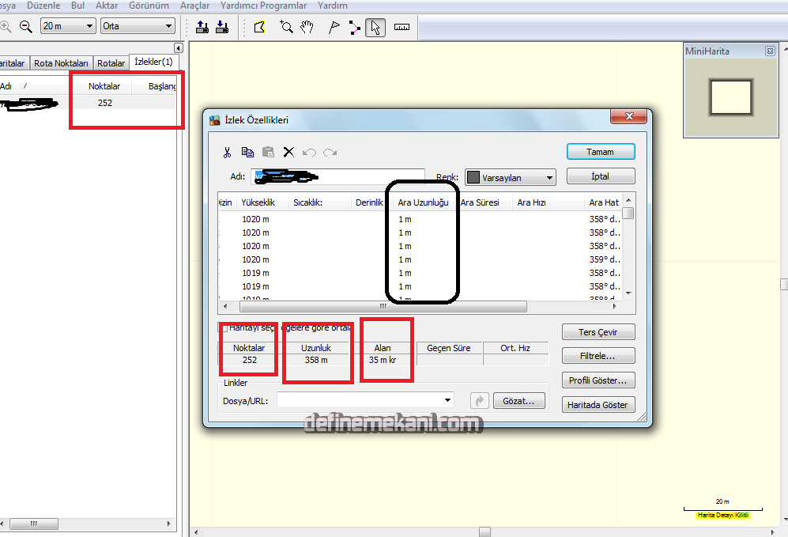Click the scissors cut icon in dialog
This screenshot has width=788, height=537.
tap(227, 153)
